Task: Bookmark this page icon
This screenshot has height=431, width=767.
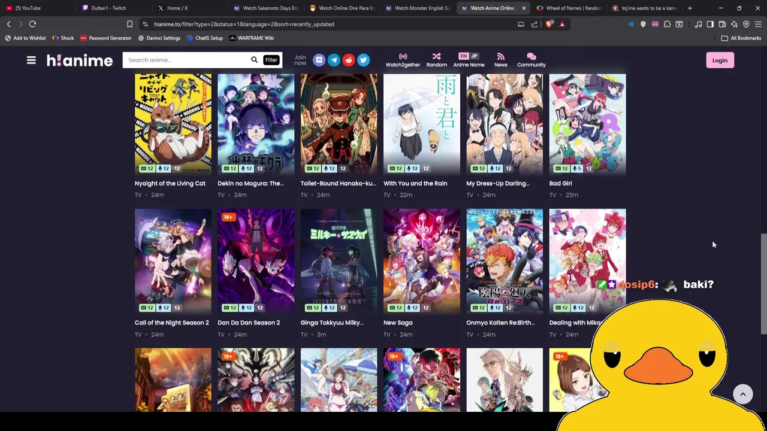Action: [129, 24]
